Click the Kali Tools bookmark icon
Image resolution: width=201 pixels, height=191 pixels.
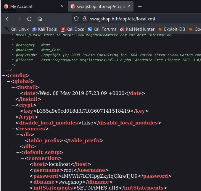click(x=34, y=30)
